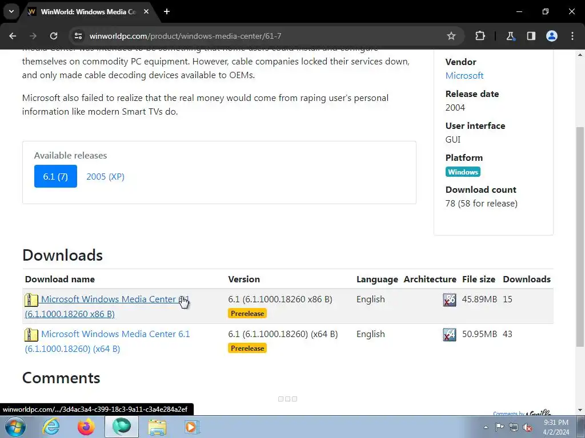Bookmark this page with the star icon
This screenshot has height=438, width=585.
coord(451,36)
